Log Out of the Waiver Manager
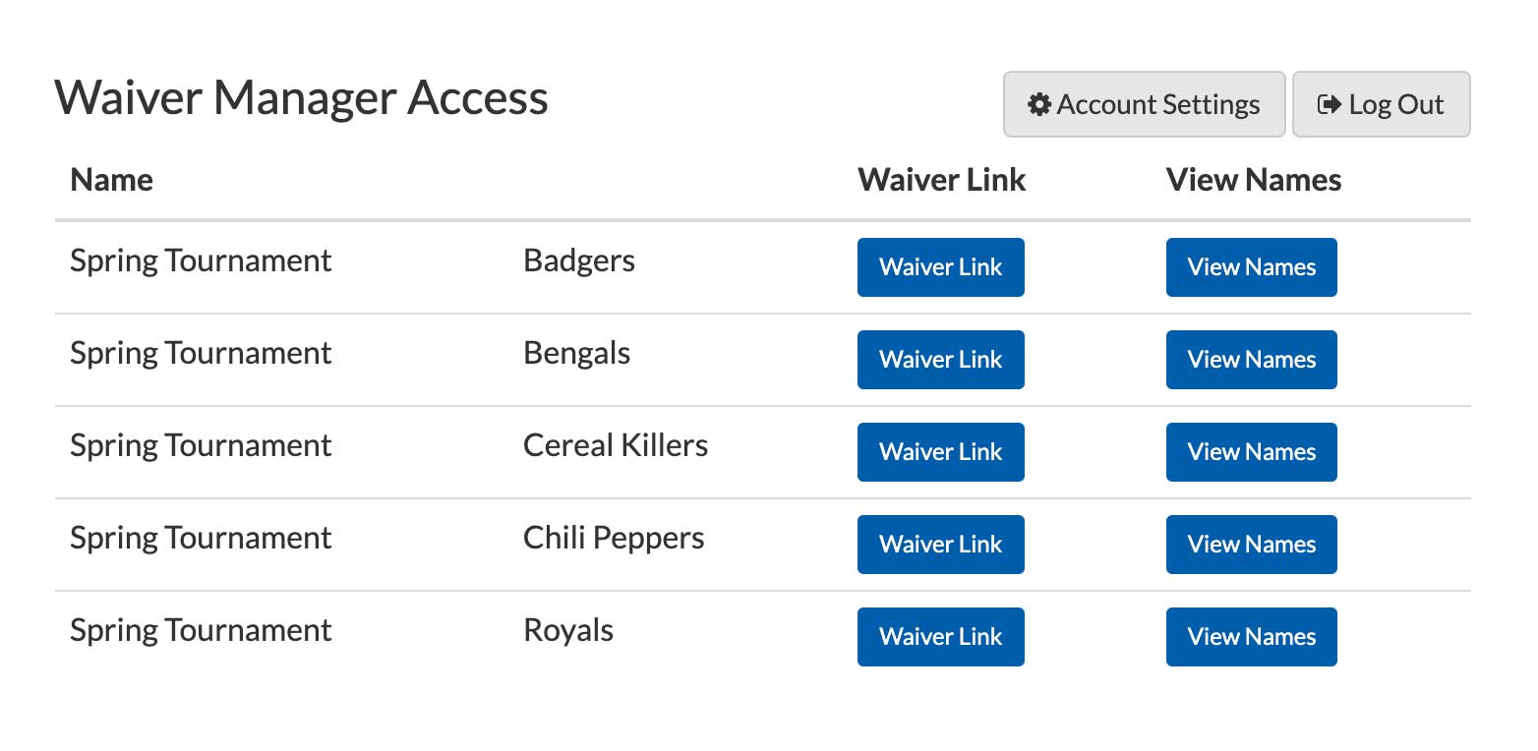Image resolution: width=1538 pixels, height=751 pixels. tap(1382, 104)
